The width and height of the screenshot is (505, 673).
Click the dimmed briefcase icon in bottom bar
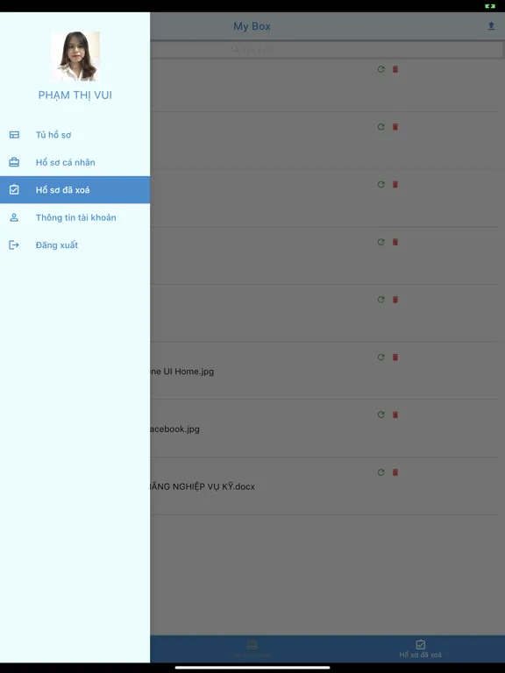252,645
